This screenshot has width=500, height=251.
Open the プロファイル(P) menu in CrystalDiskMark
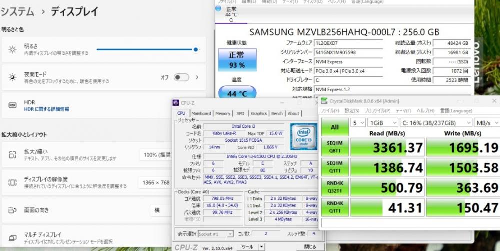[377, 111]
